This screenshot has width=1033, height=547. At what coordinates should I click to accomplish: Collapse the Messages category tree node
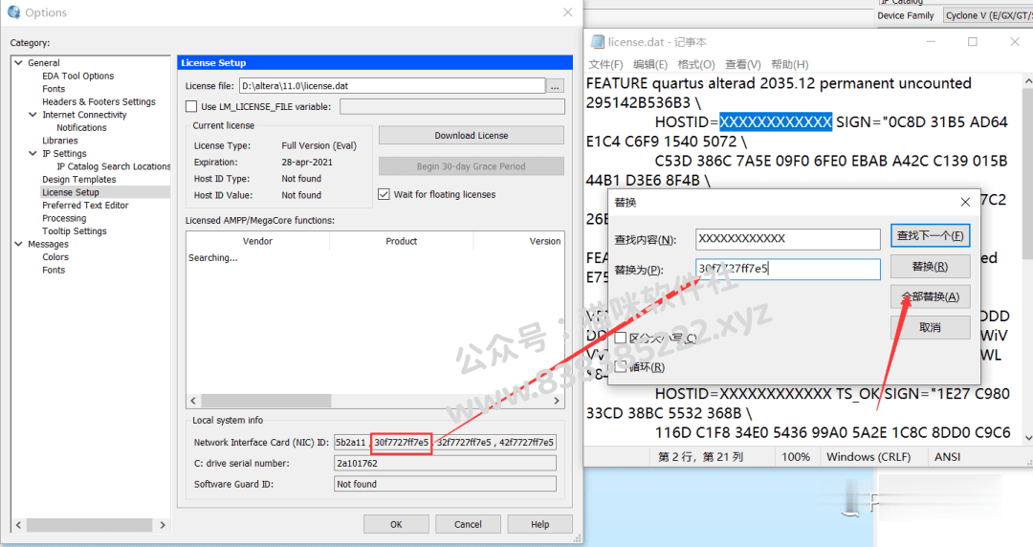point(18,244)
